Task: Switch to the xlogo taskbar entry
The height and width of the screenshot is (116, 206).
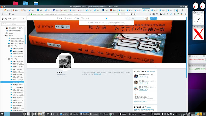Action: pos(143,114)
